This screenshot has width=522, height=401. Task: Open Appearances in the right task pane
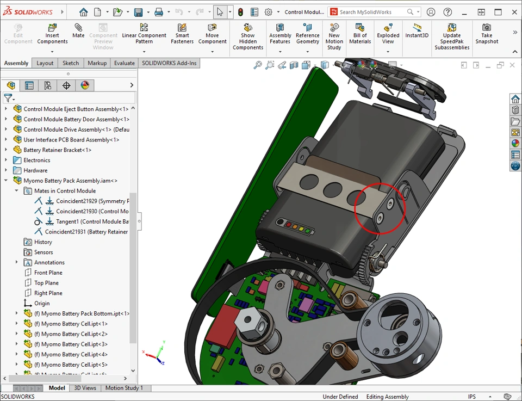click(515, 144)
